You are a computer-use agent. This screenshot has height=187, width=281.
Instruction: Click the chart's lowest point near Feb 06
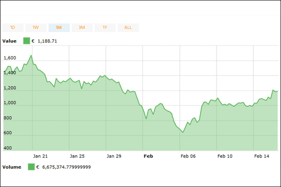click(183, 133)
